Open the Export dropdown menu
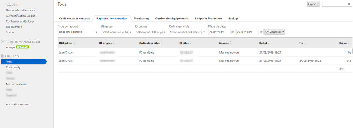This screenshot has height=128, width=353. tap(314, 4)
